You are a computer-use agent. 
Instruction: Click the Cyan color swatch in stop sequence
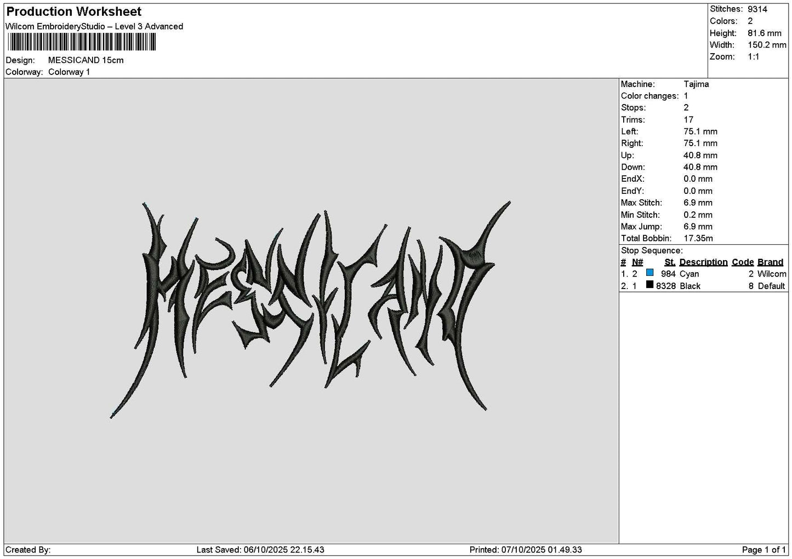(x=649, y=273)
